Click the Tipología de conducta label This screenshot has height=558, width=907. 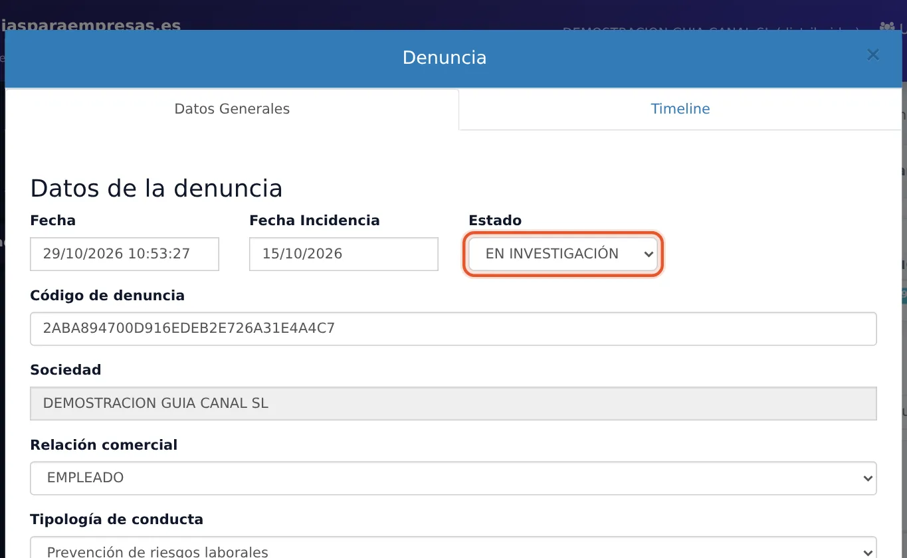click(x=117, y=519)
